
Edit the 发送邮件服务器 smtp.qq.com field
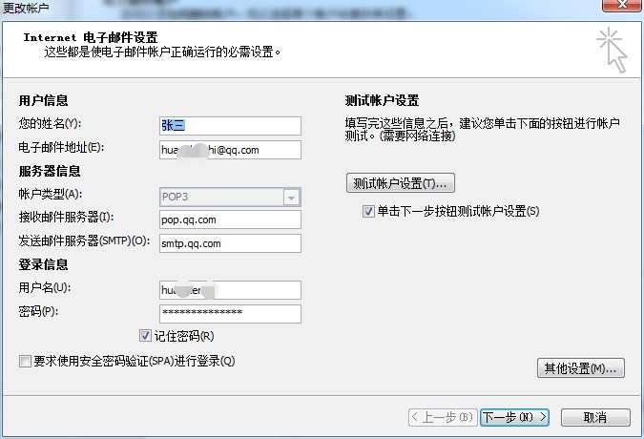tap(230, 243)
